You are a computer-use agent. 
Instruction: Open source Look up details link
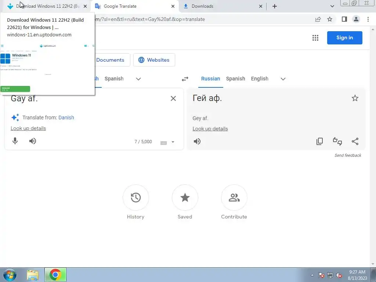point(28,128)
